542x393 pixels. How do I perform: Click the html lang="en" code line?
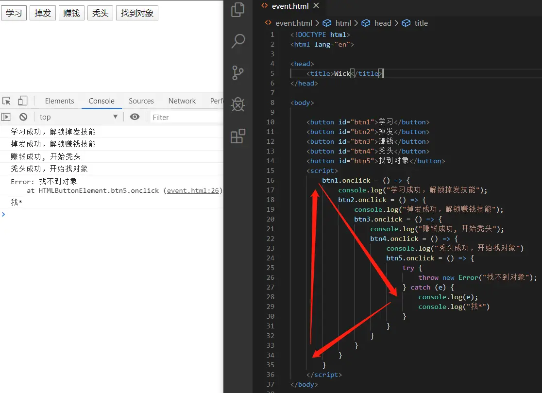tap(322, 44)
